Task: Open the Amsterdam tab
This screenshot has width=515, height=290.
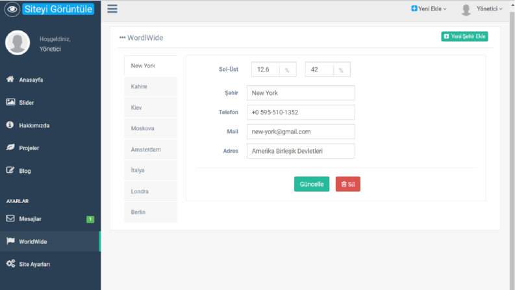Action: point(151,150)
